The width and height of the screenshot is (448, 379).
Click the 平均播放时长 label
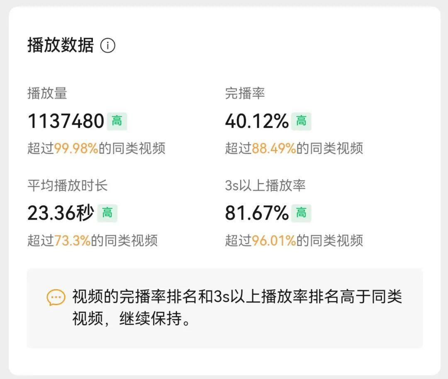coord(67,185)
